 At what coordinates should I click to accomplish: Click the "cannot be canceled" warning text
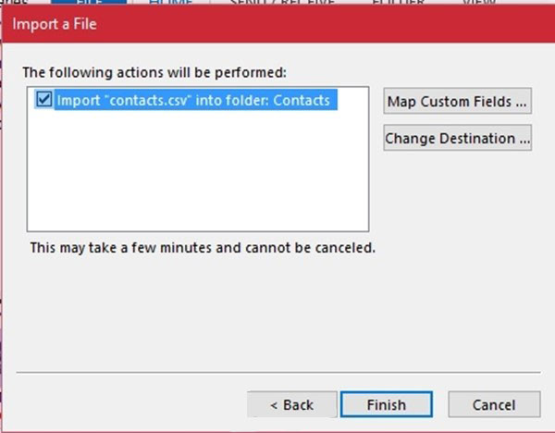(x=310, y=247)
